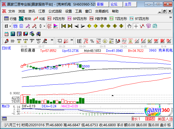Open the 日 period dropdown arrow
174x129 pixels.
(x=10, y=26)
